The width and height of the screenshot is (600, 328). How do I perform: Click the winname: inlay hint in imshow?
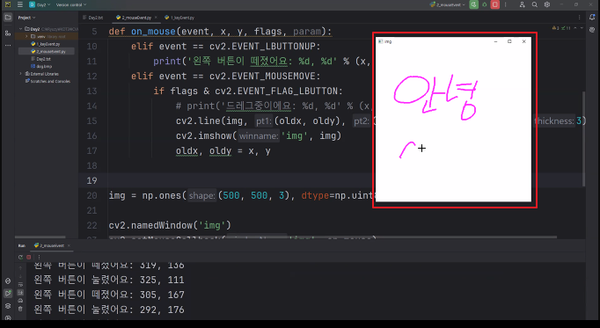click(259, 135)
